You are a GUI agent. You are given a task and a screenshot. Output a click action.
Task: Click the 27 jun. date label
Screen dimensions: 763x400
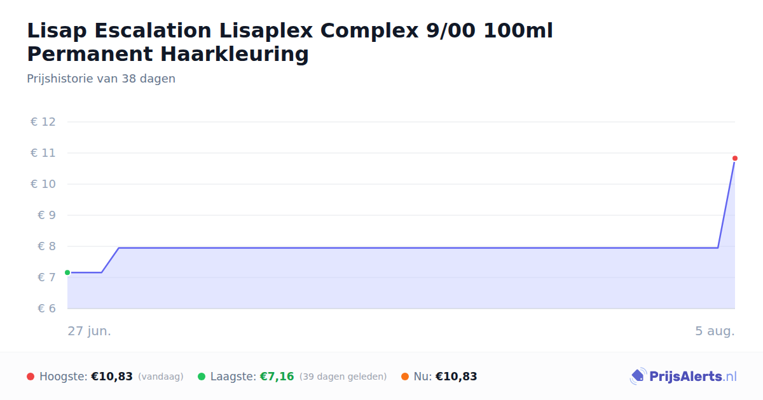point(89,331)
